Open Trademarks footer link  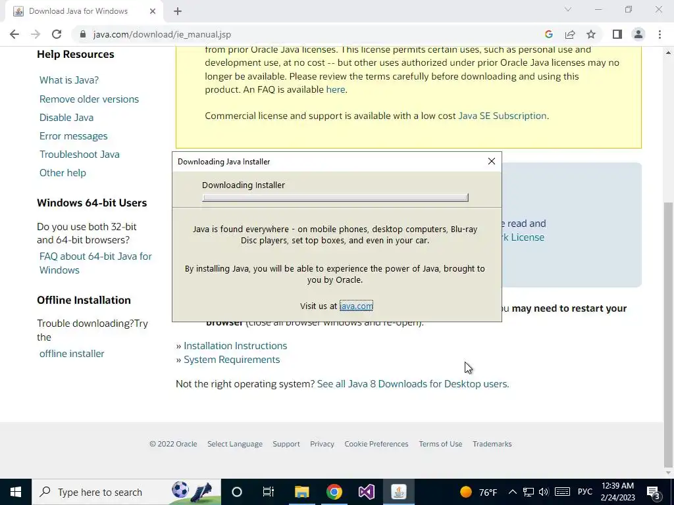(x=492, y=444)
